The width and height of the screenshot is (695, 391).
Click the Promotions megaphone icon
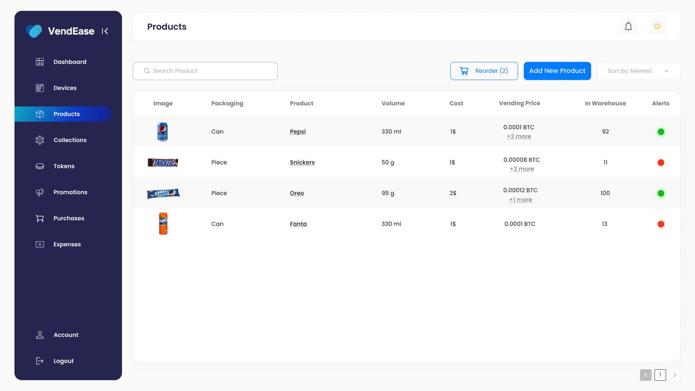[x=40, y=192]
